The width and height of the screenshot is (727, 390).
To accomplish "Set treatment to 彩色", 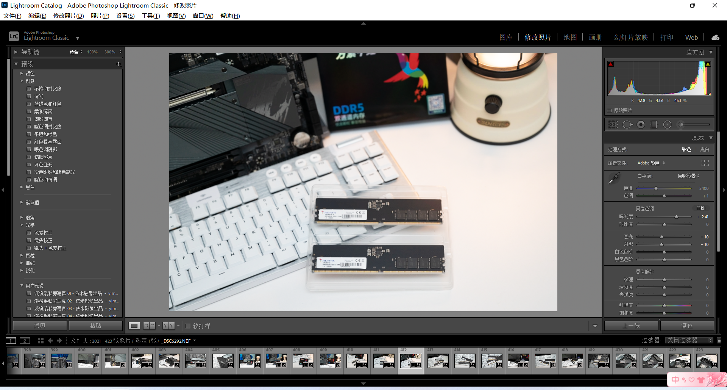I will coord(686,149).
